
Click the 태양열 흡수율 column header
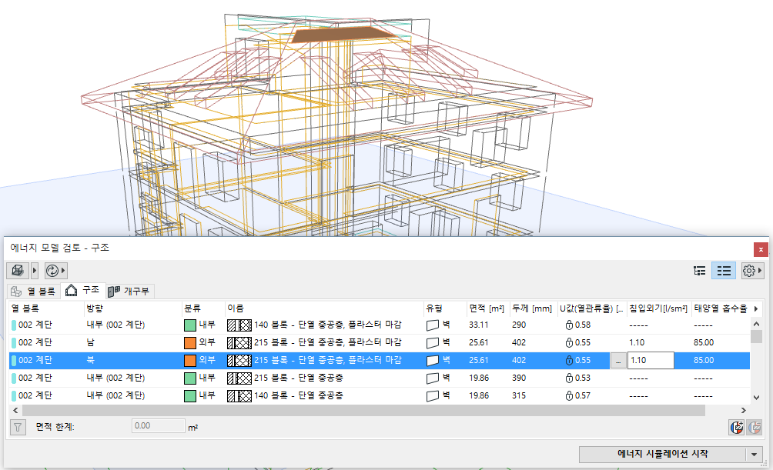pyautogui.click(x=721, y=308)
